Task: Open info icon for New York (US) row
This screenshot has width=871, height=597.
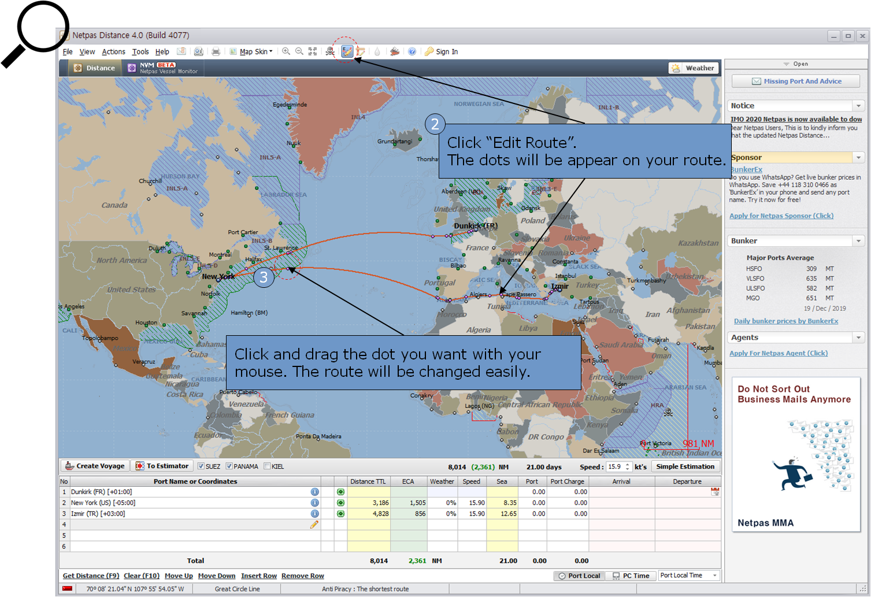Action: coord(315,503)
